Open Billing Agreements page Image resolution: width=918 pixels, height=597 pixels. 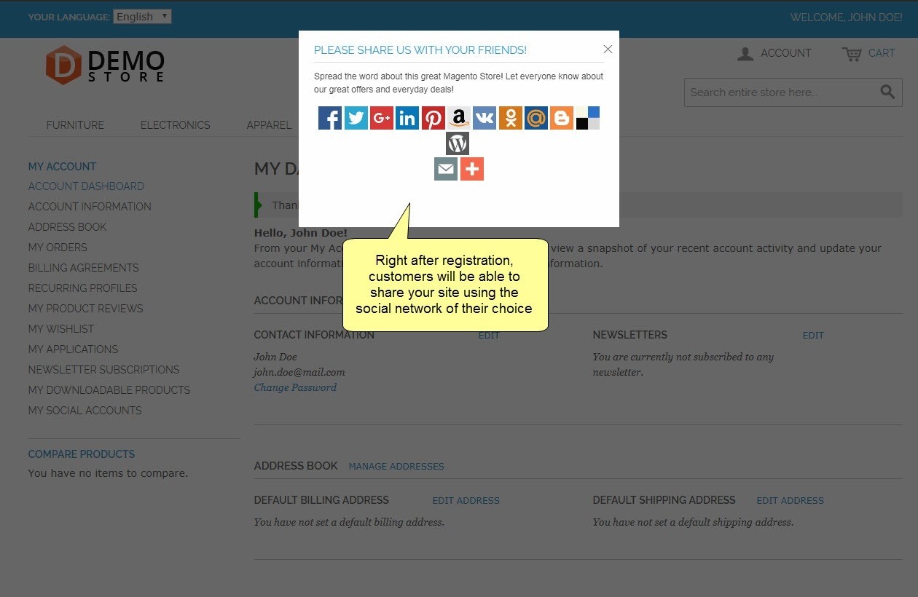pyautogui.click(x=83, y=268)
